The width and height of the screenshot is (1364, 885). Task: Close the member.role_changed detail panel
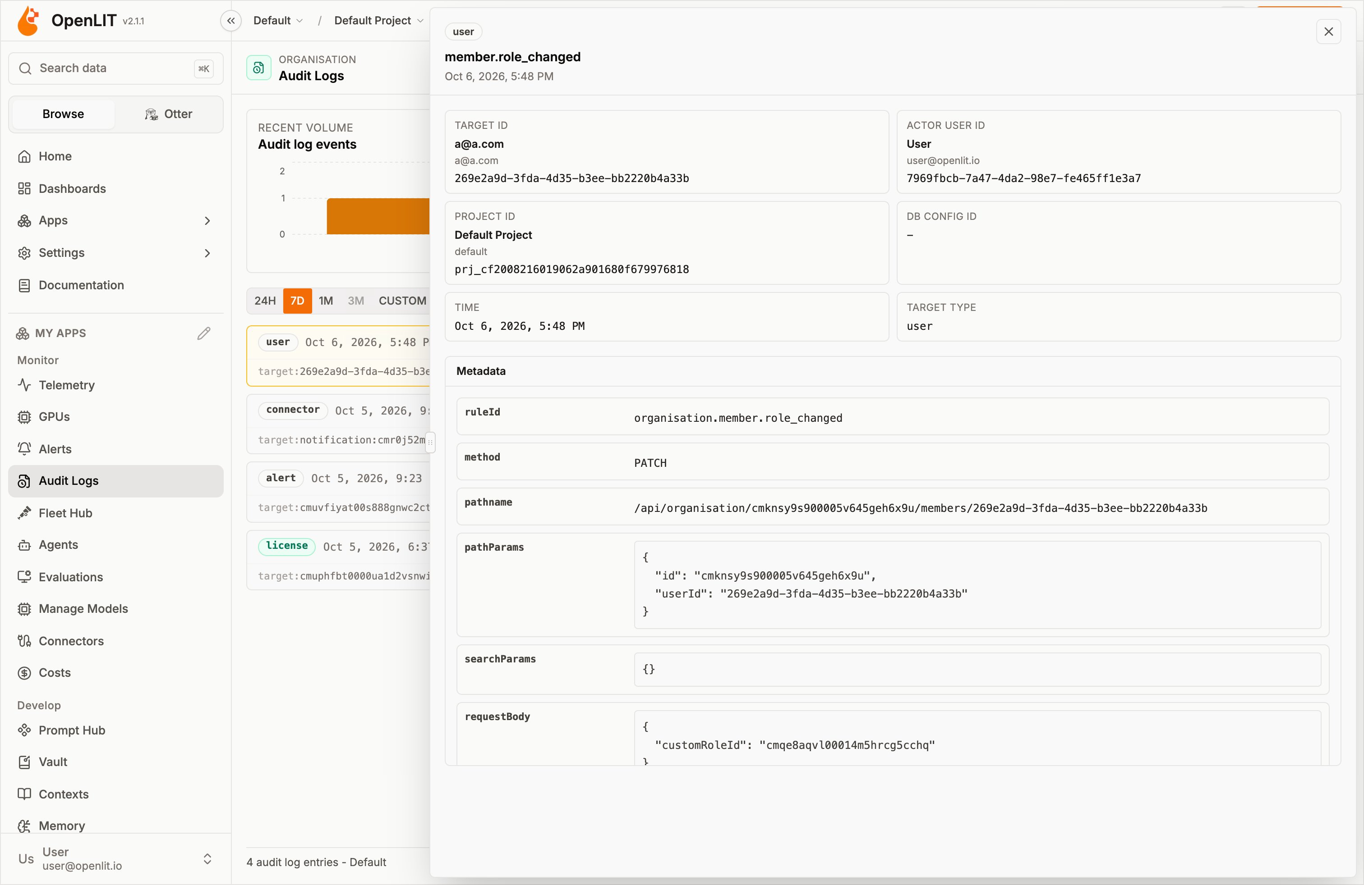[1328, 32]
